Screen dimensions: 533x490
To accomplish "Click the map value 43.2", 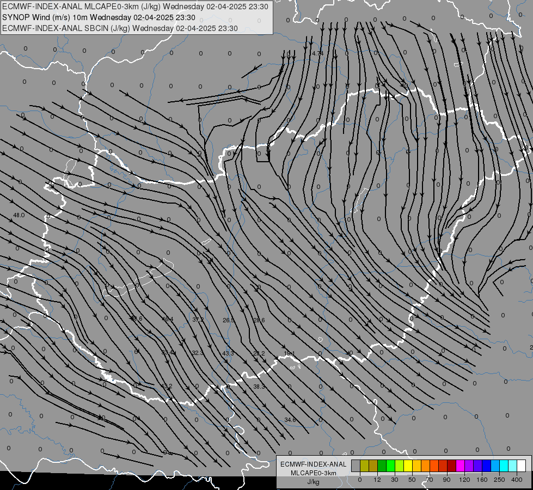I will [167, 386].
